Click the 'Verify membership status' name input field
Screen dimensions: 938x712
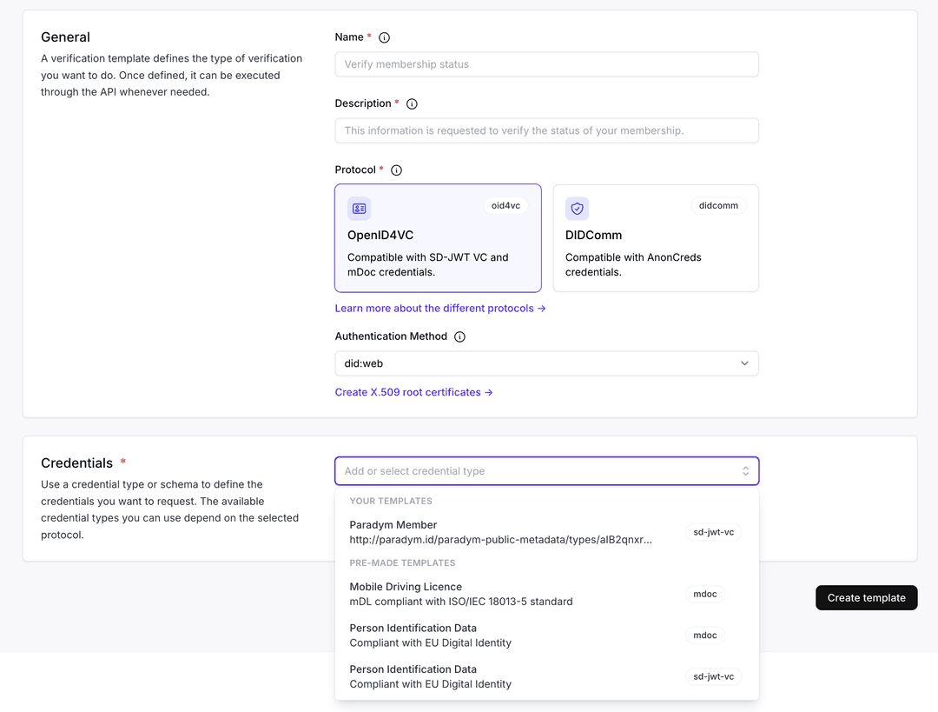tap(547, 64)
